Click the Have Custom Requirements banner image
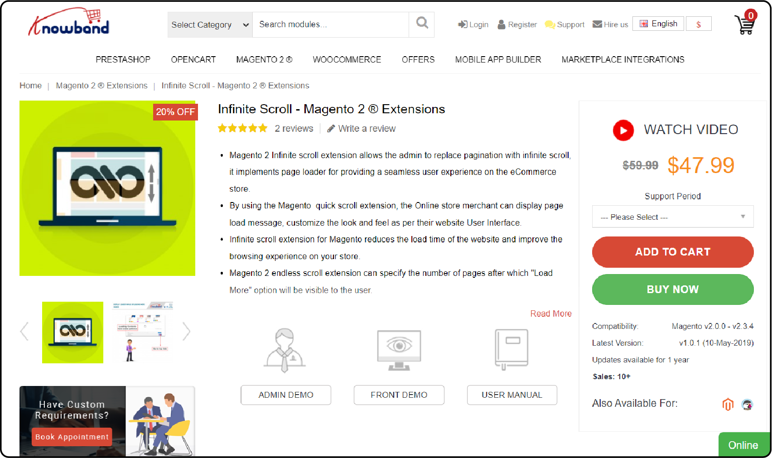The width and height of the screenshot is (772, 458). click(x=107, y=421)
